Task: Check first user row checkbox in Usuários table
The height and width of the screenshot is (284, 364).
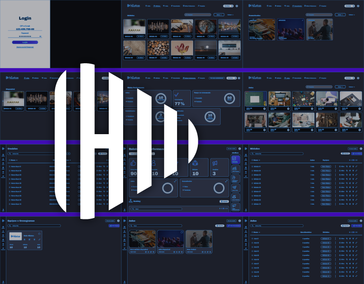Action: [10, 166]
